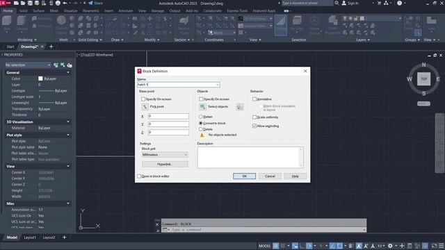445x250 pixels.
Task: Collapse the 3D Visualization section
Action: (x=68, y=122)
